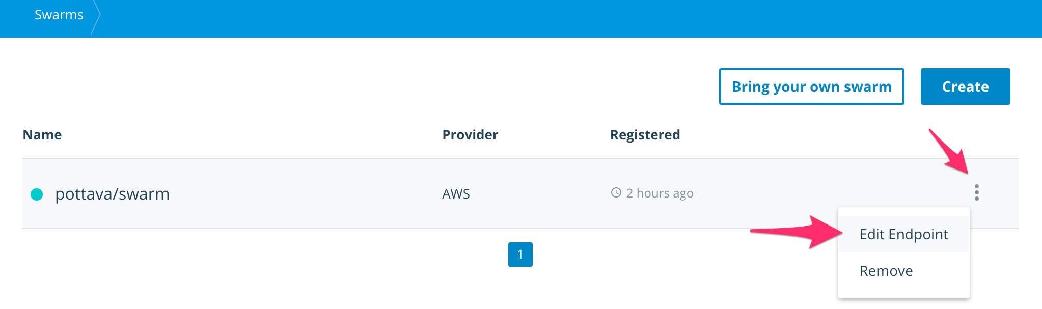1042x309 pixels.
Task: Open the three-dot actions menu for pottava/swarm
Action: click(x=976, y=192)
